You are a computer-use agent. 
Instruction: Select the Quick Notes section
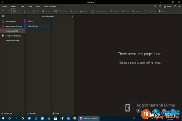click(x=38, y=26)
